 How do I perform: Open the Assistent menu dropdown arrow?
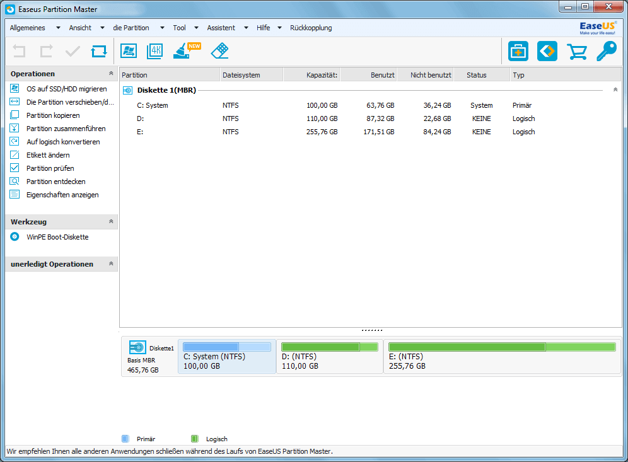tap(246, 28)
